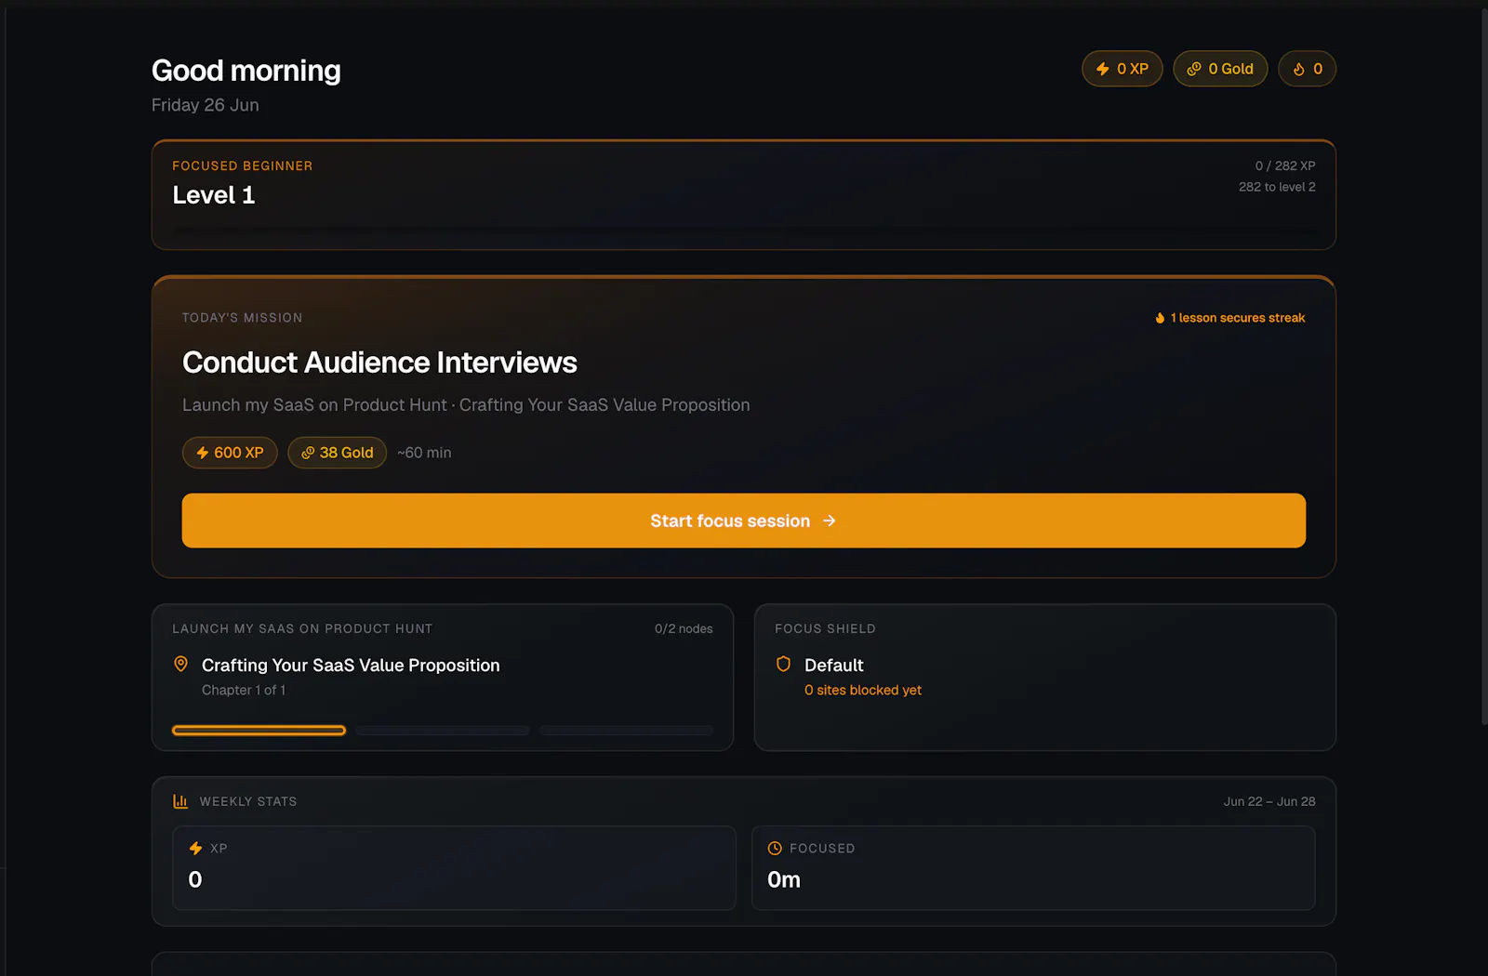The image size is (1488, 976).
Task: Click the arrow icon on Start focus session
Action: 830,521
